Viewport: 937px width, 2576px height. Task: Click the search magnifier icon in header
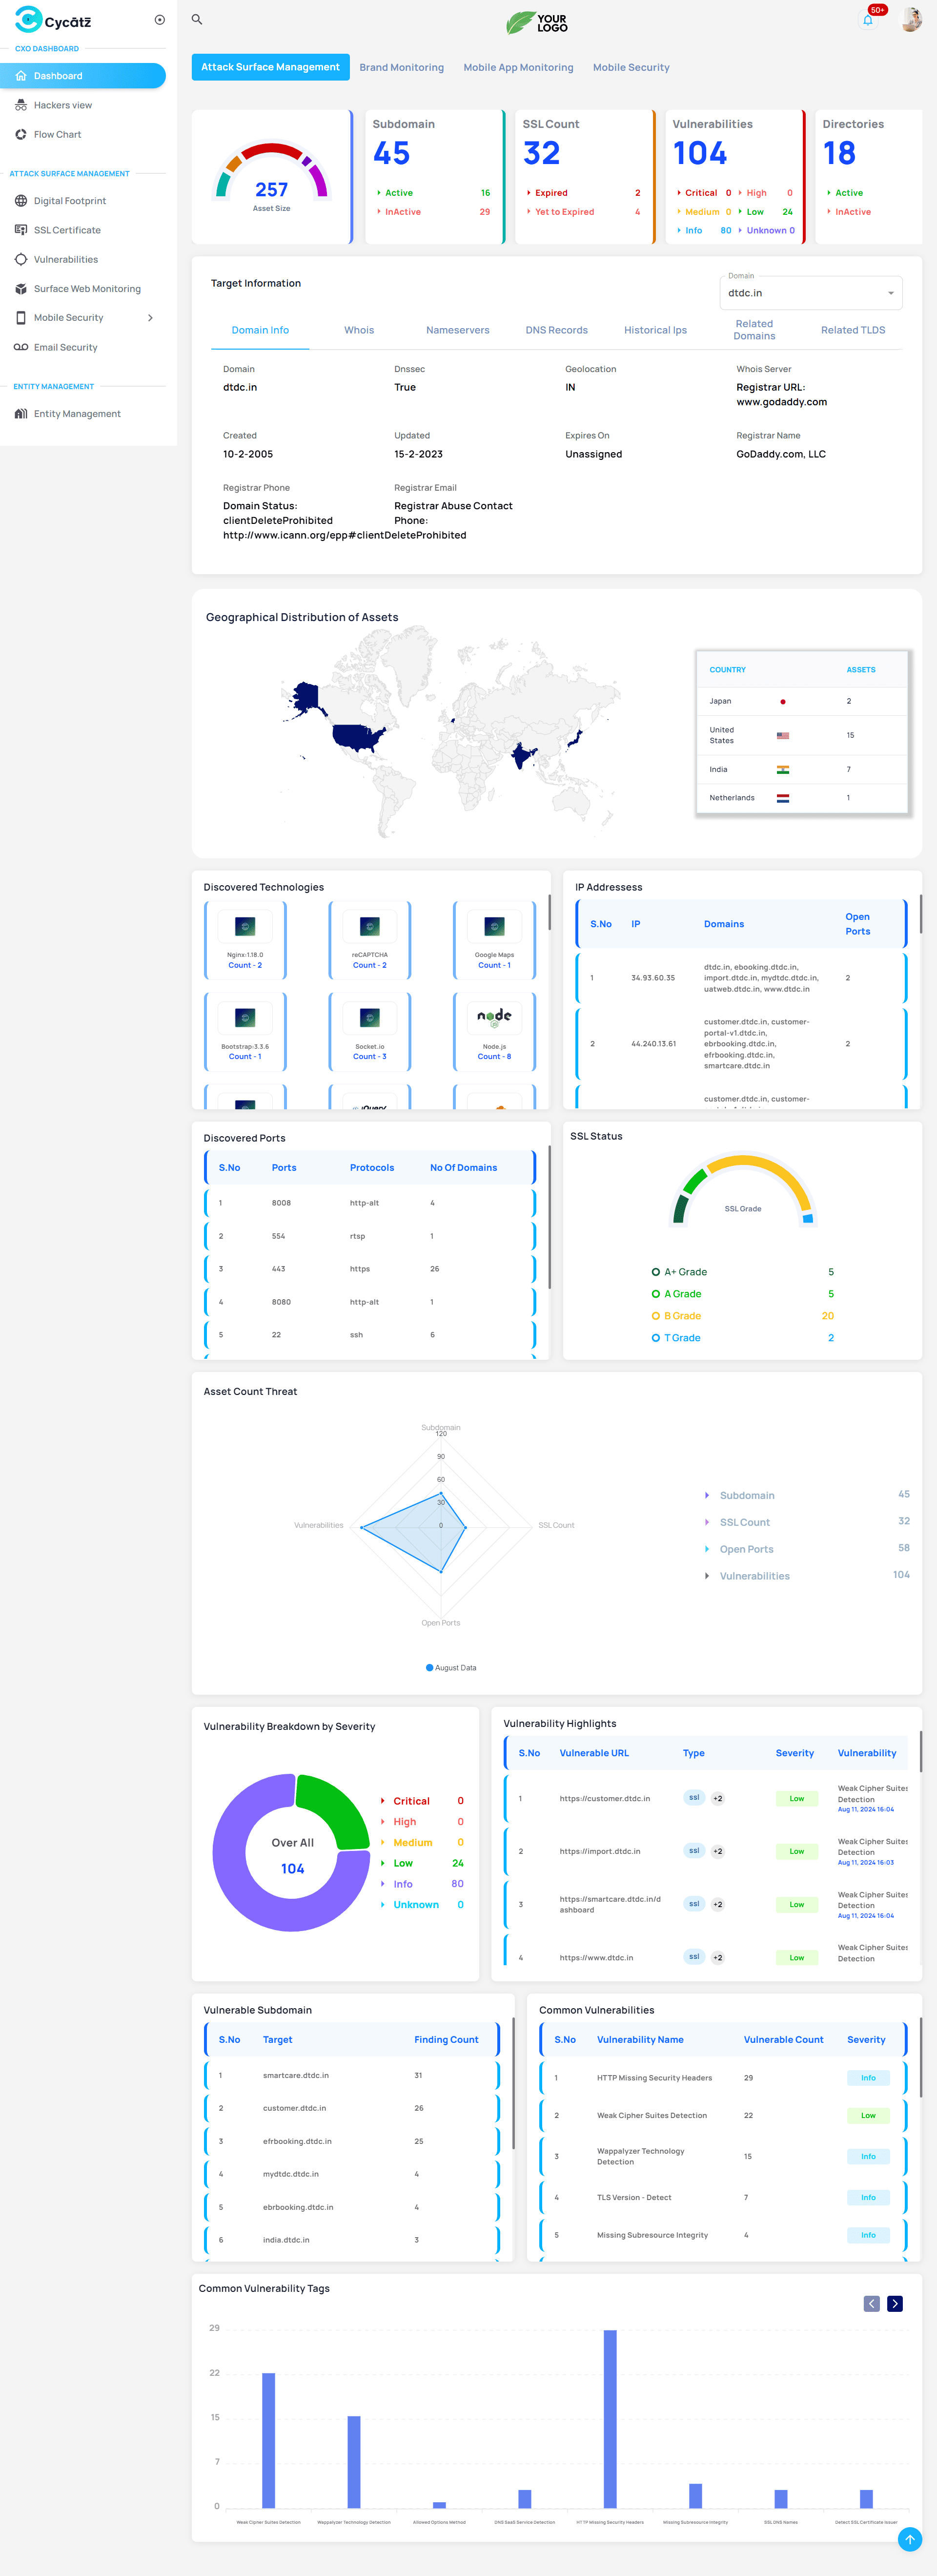[x=197, y=19]
